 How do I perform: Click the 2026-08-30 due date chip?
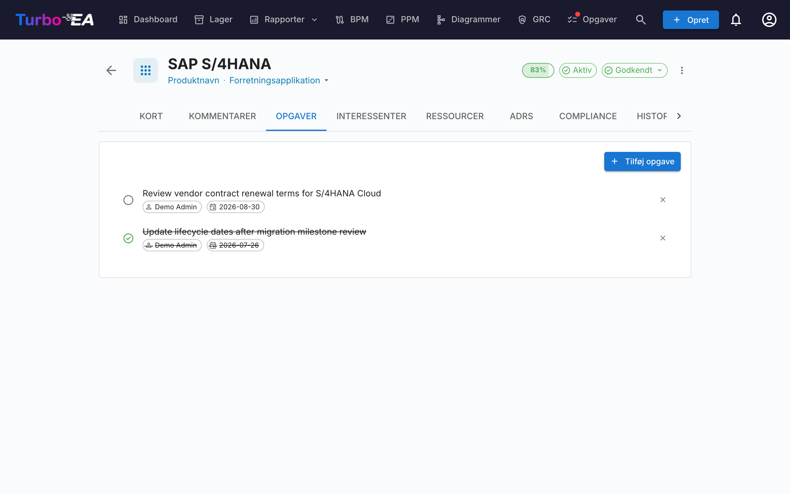235,207
